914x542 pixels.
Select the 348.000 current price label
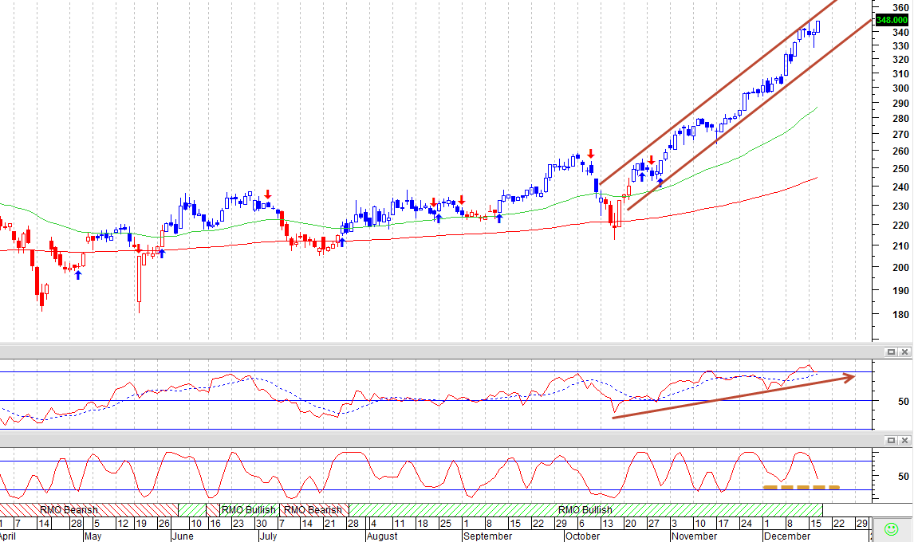(892, 20)
